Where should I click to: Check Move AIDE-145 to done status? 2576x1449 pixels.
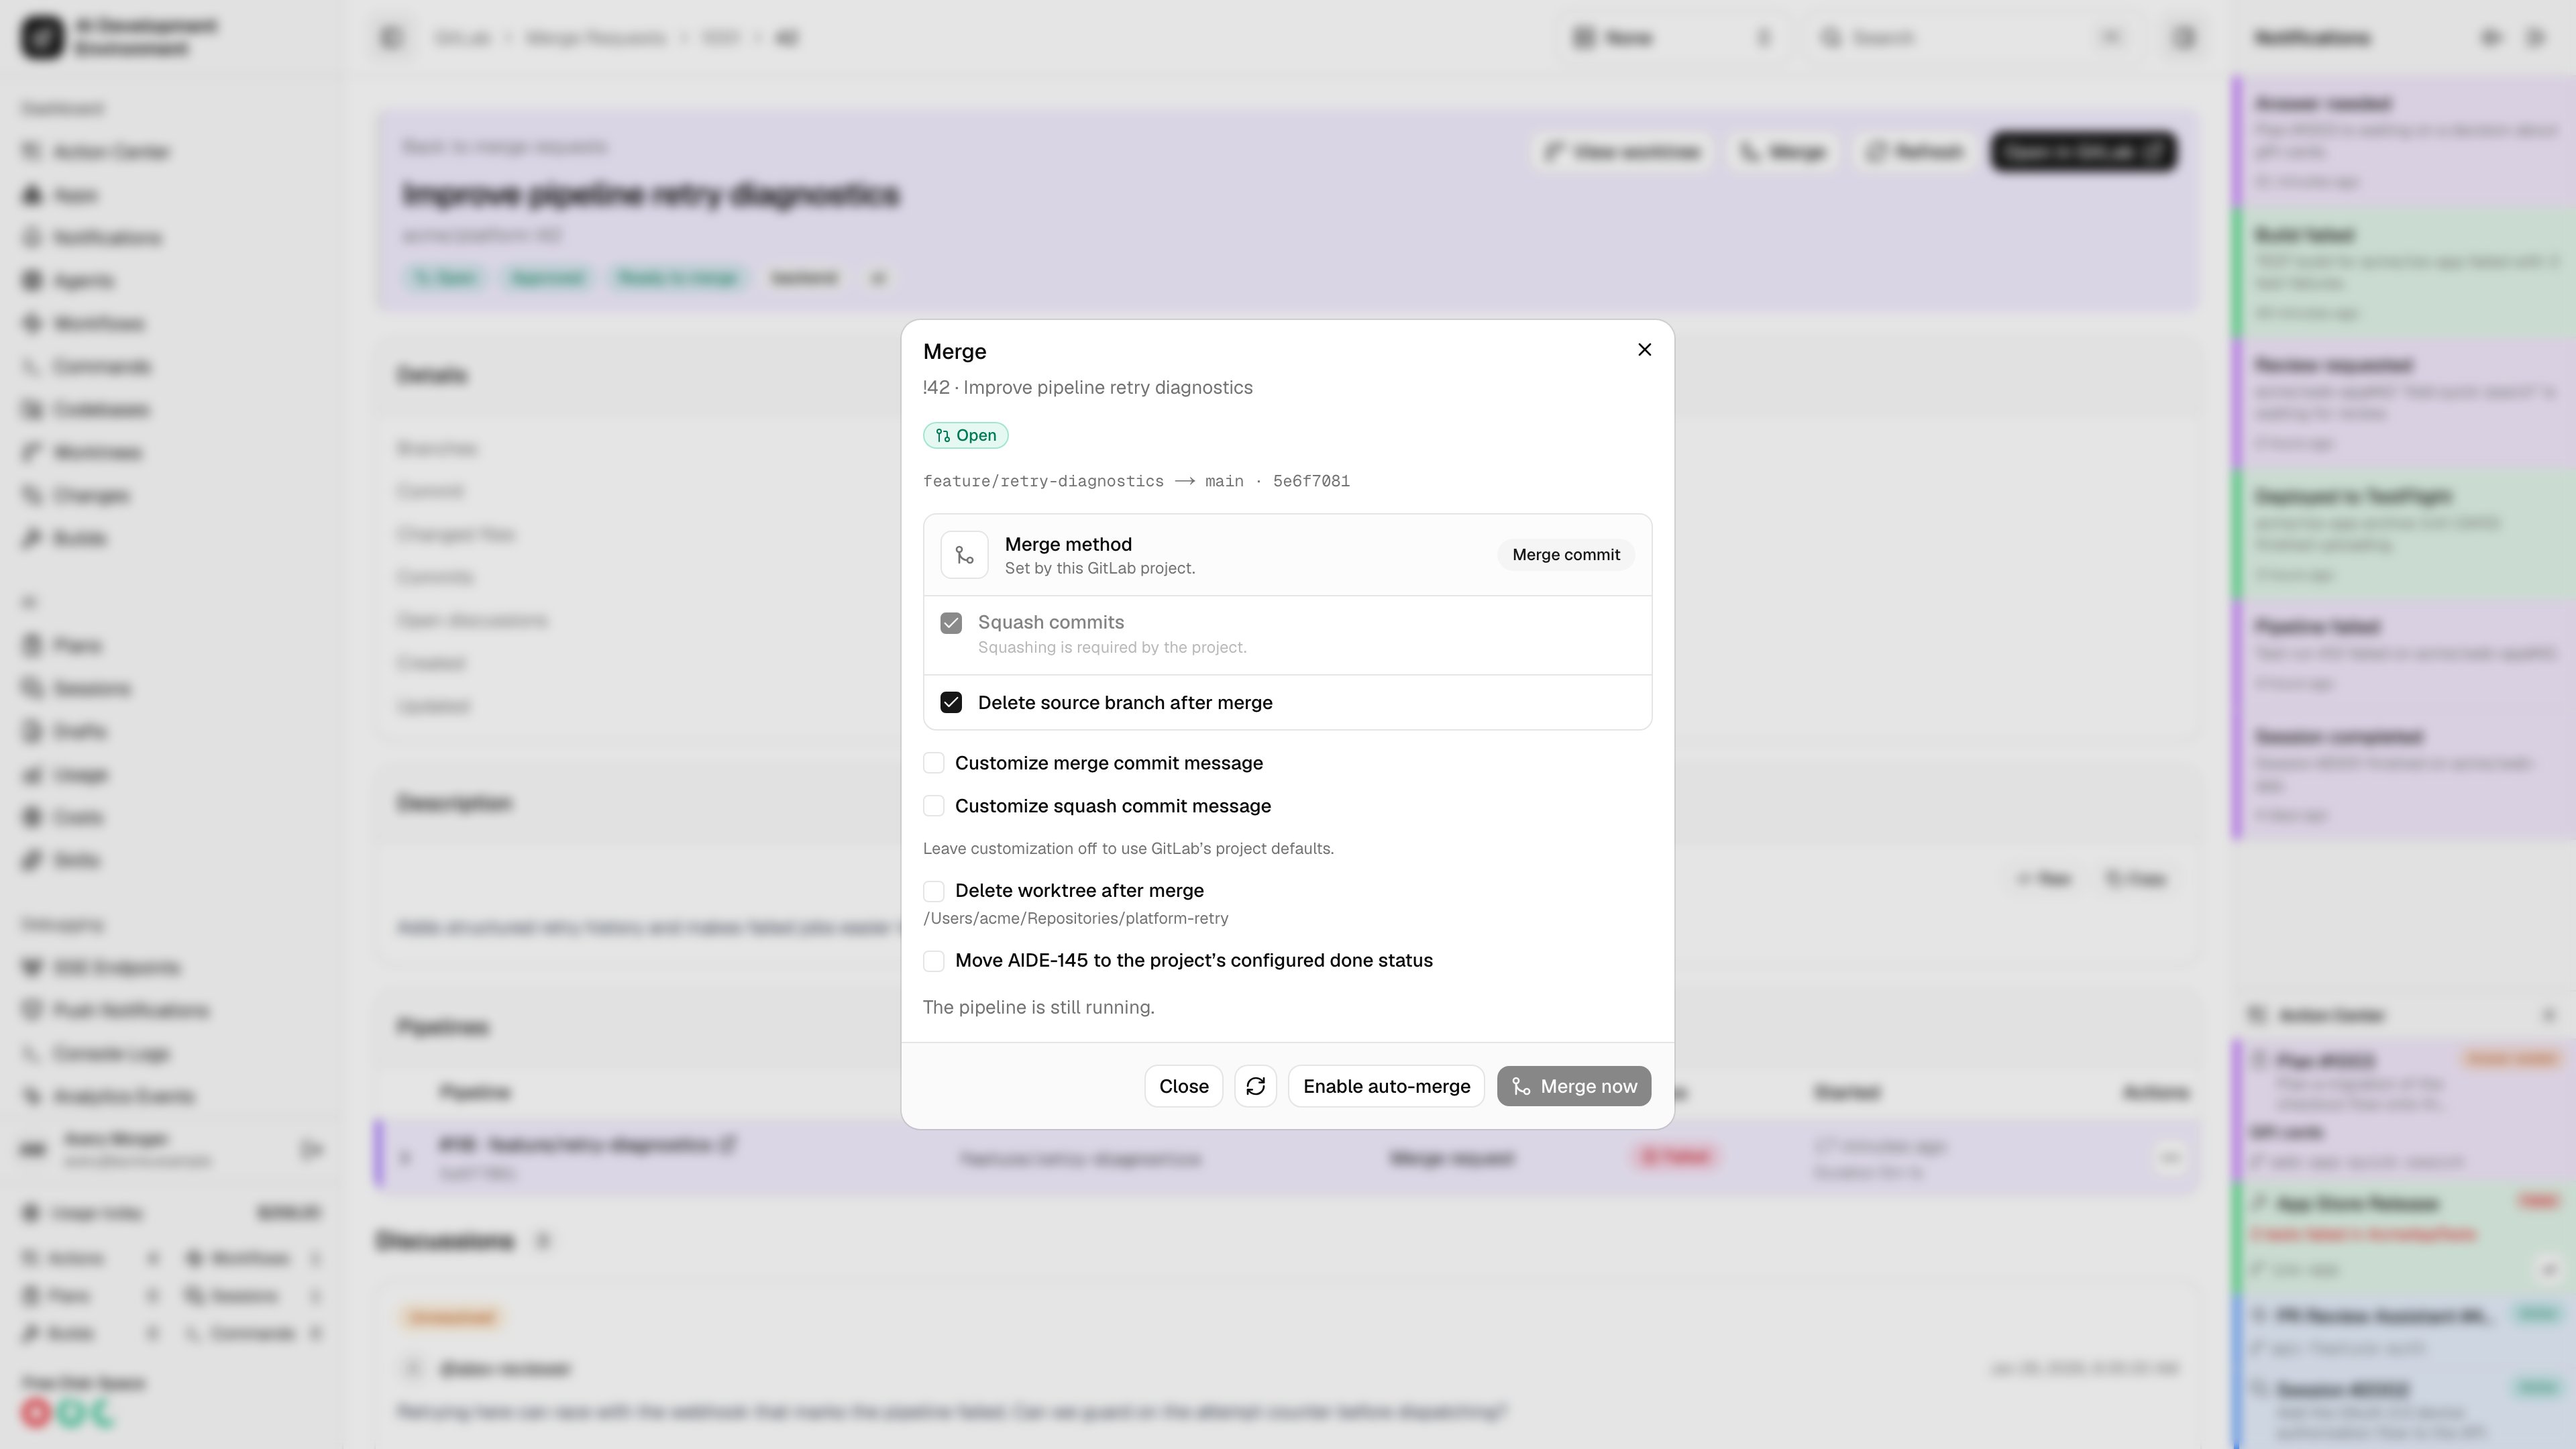coord(934,961)
